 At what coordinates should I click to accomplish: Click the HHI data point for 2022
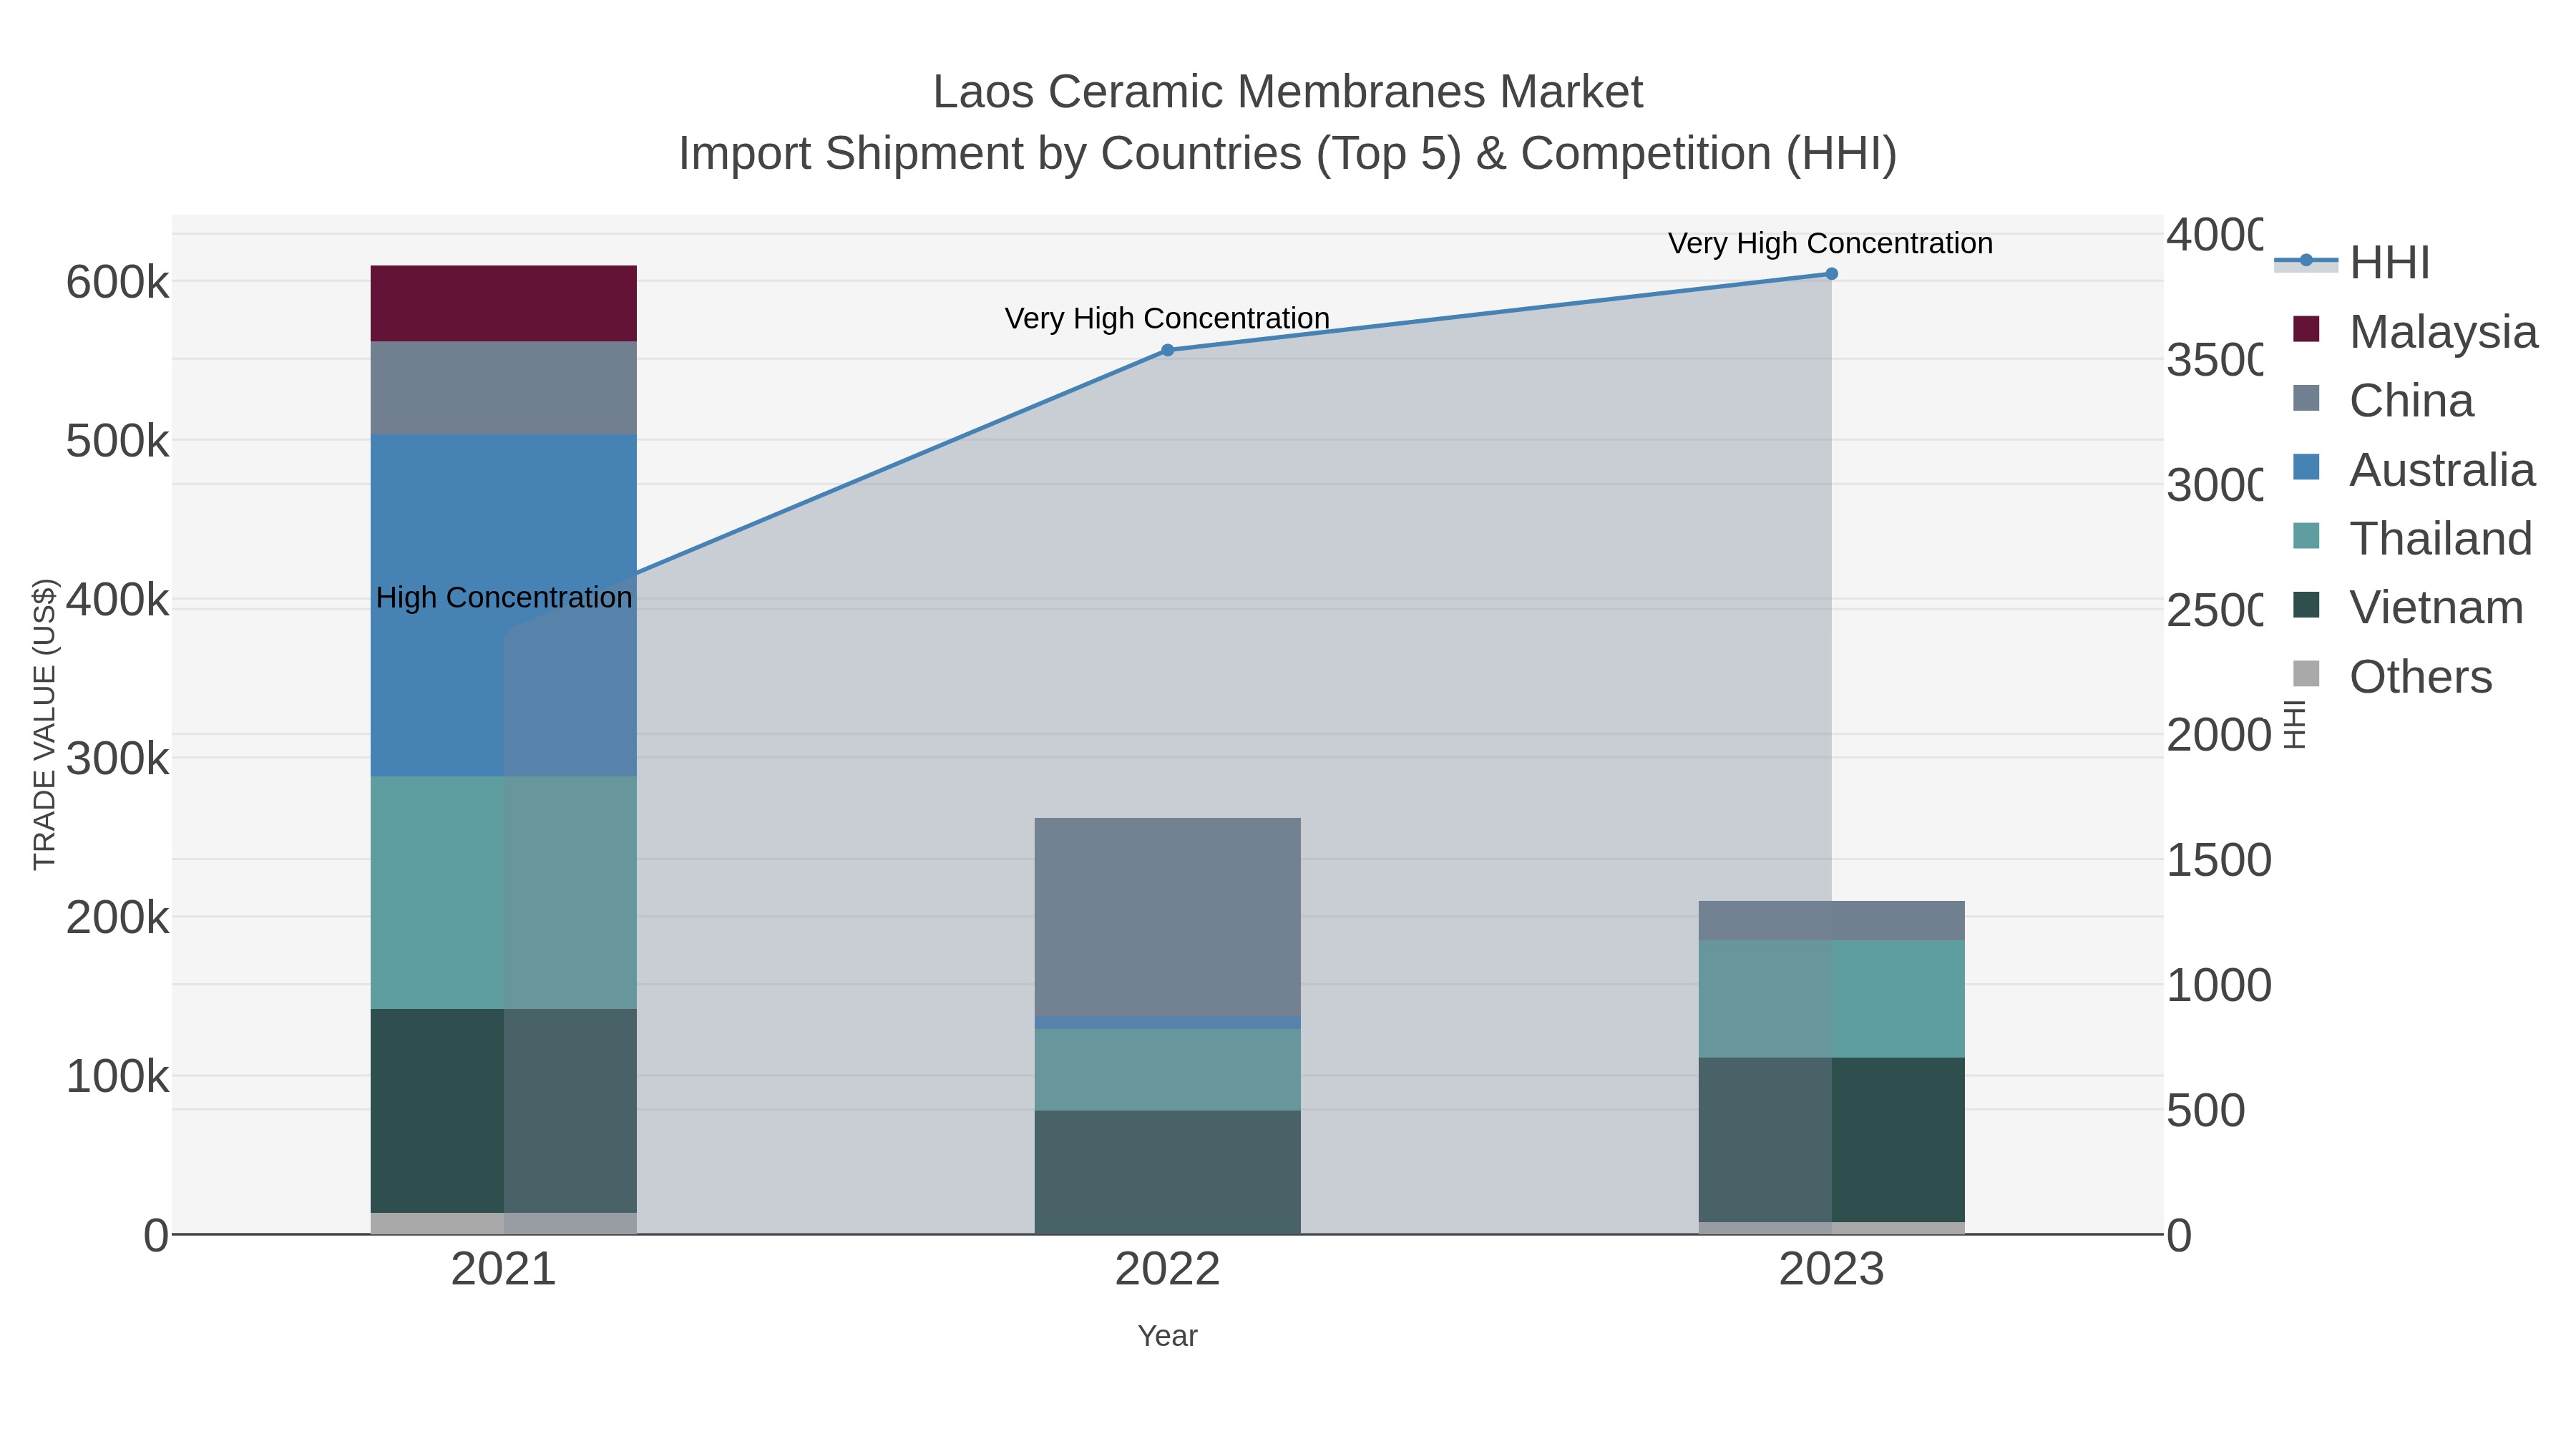coord(1167,350)
